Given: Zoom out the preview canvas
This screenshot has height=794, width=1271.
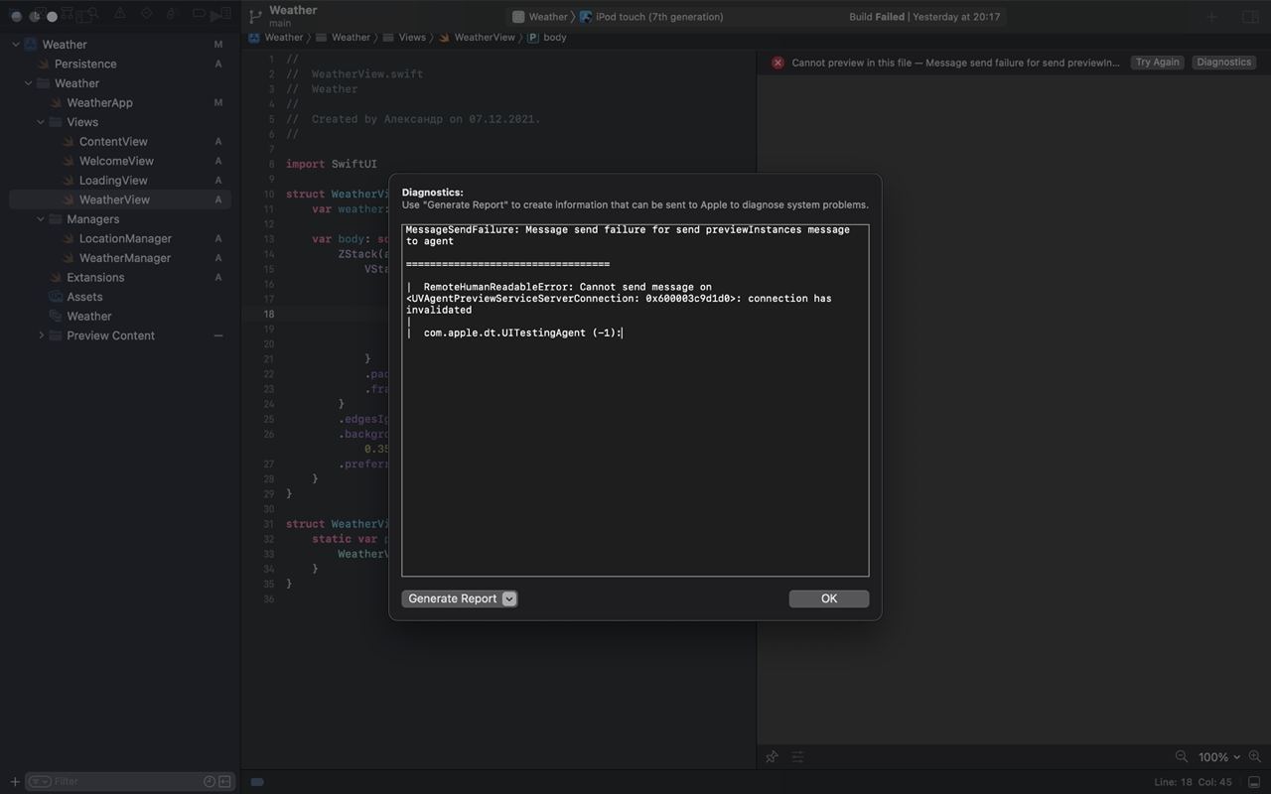Looking at the screenshot, I should click(x=1182, y=756).
